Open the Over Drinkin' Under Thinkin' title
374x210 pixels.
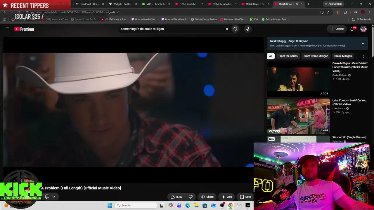click(x=350, y=67)
